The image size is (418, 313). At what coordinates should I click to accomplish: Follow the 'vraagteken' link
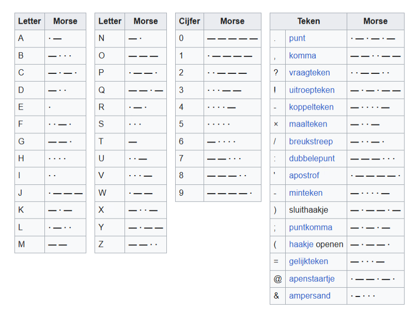pyautogui.click(x=309, y=73)
